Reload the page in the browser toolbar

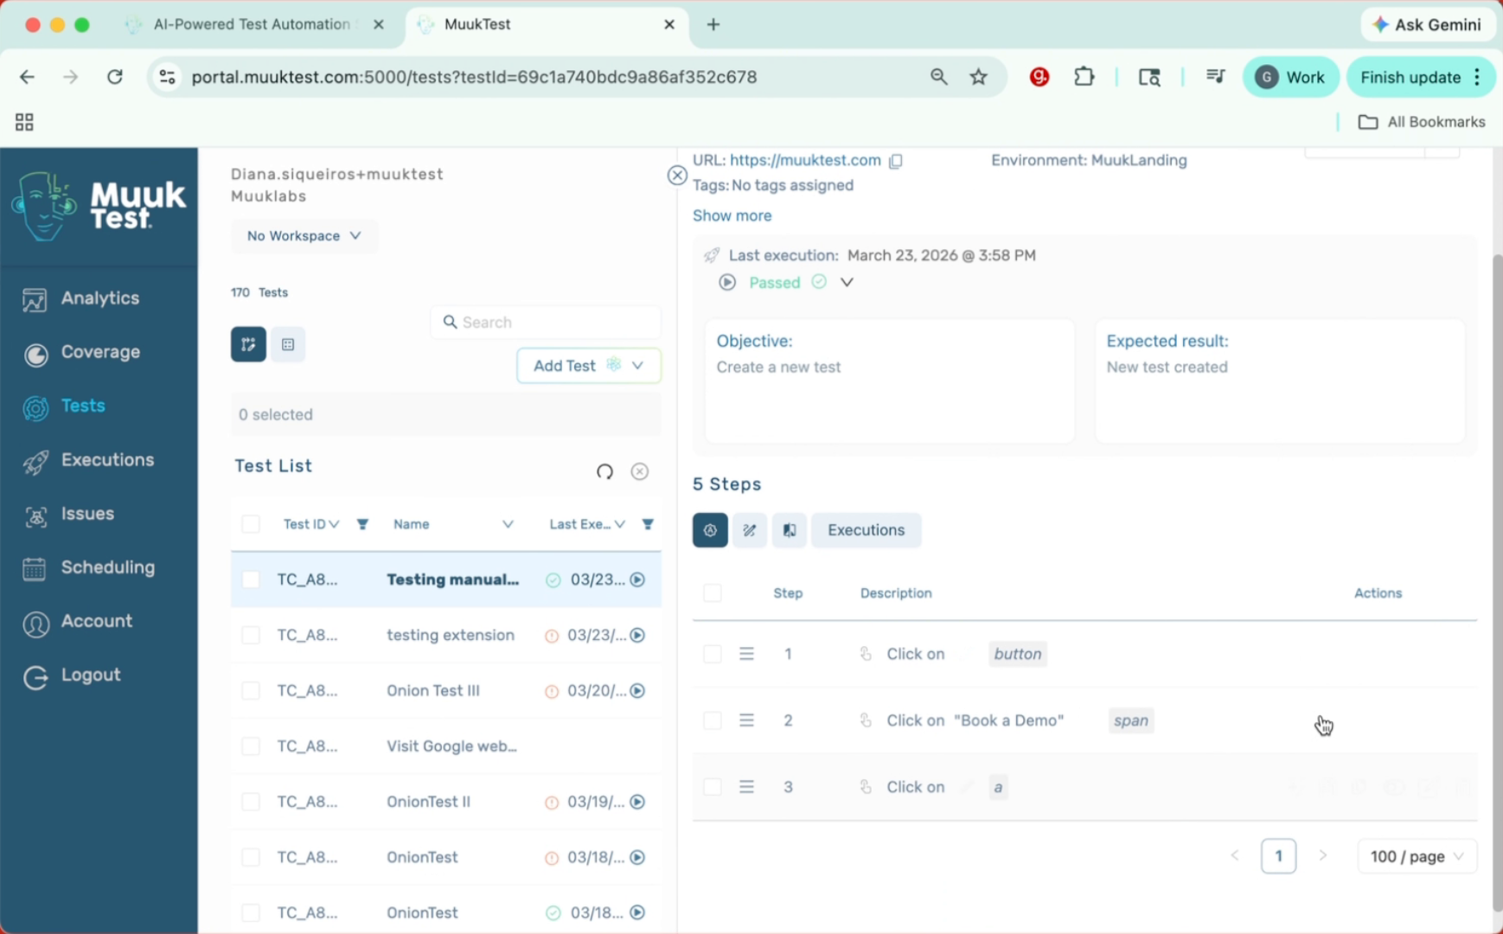114,77
